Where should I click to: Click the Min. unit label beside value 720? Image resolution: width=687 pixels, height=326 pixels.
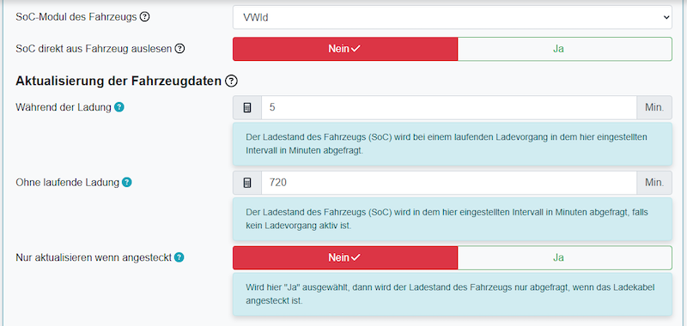click(x=654, y=183)
